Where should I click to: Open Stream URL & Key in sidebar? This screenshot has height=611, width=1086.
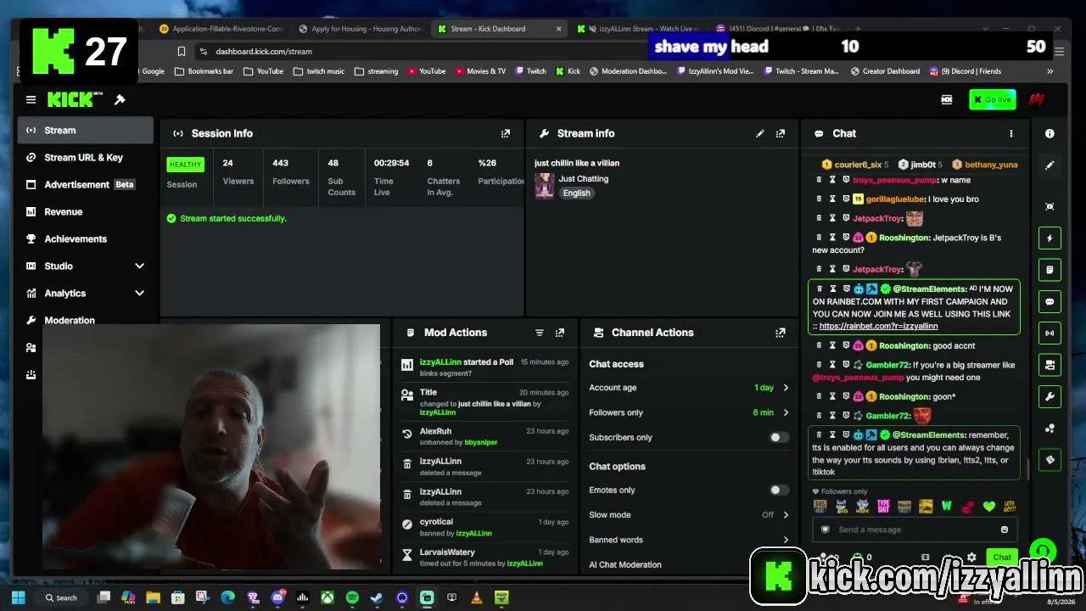tap(86, 157)
